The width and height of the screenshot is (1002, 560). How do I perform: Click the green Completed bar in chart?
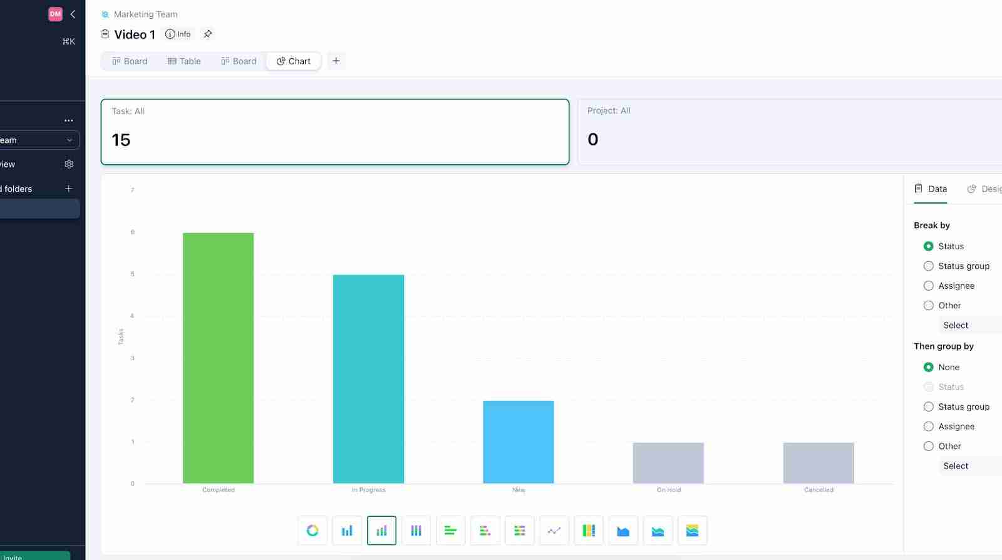(218, 358)
